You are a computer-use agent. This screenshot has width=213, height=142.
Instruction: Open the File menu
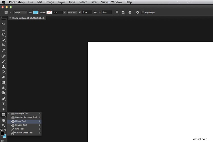coord(31,2)
